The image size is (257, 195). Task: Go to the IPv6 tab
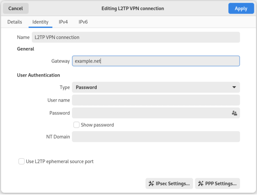coord(83,22)
